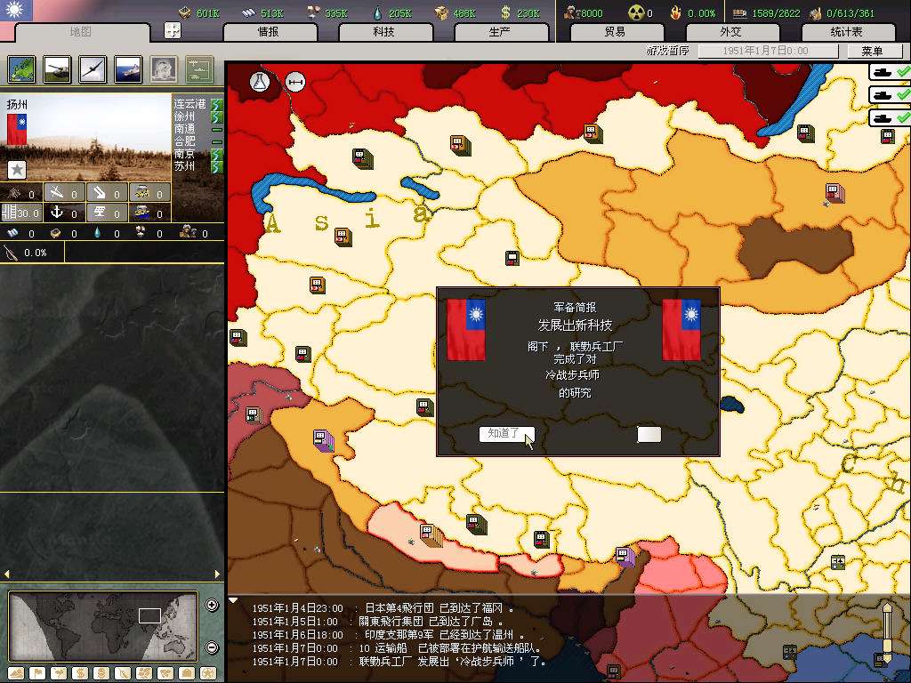Image resolution: width=911 pixels, height=683 pixels.
Task: Zoom in with the minimap plus button
Action: [x=212, y=605]
